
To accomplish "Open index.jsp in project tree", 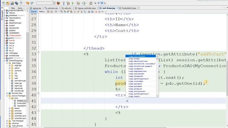I will pos(18,83).
